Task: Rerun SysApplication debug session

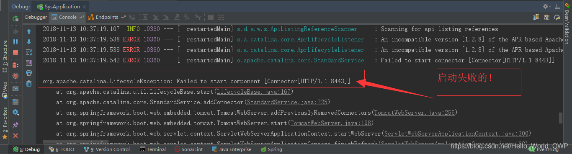Action: tap(15, 18)
